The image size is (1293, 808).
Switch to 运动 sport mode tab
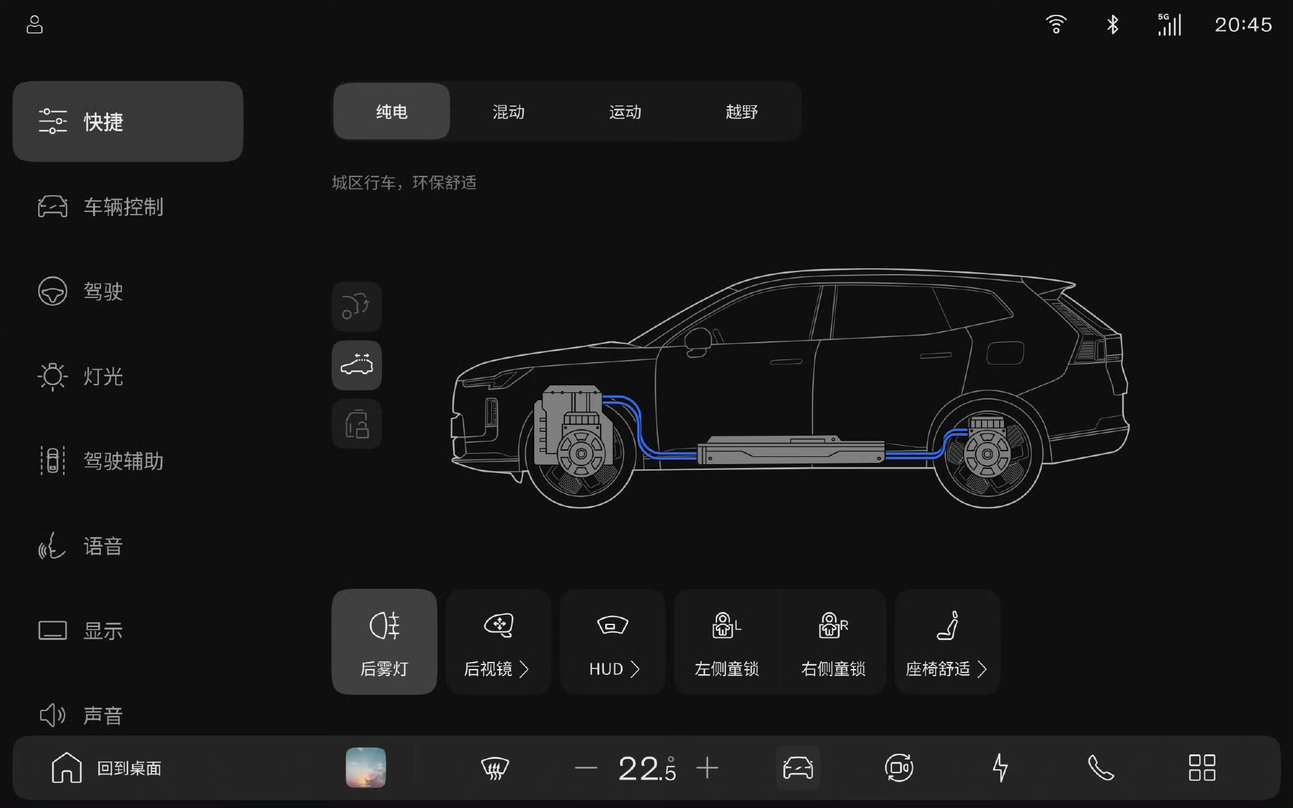(625, 111)
